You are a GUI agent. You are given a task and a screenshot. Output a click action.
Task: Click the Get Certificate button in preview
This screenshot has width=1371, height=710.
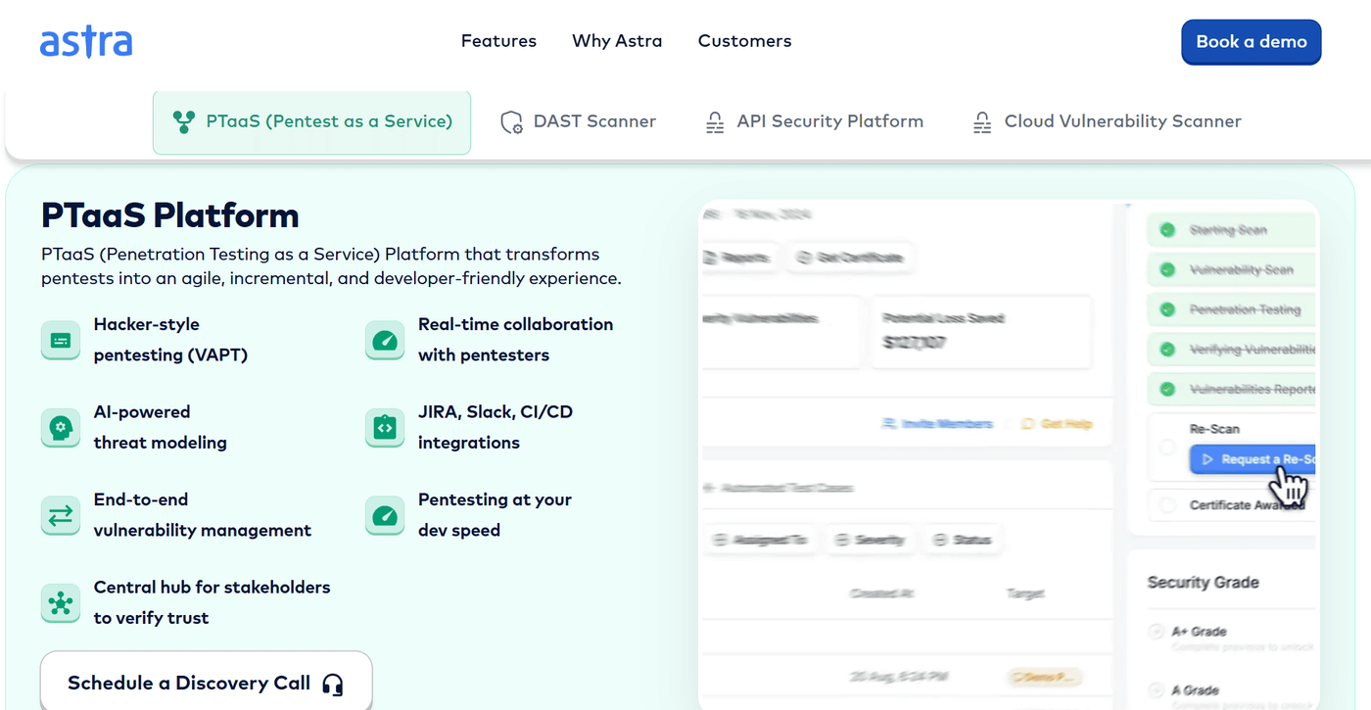(850, 258)
